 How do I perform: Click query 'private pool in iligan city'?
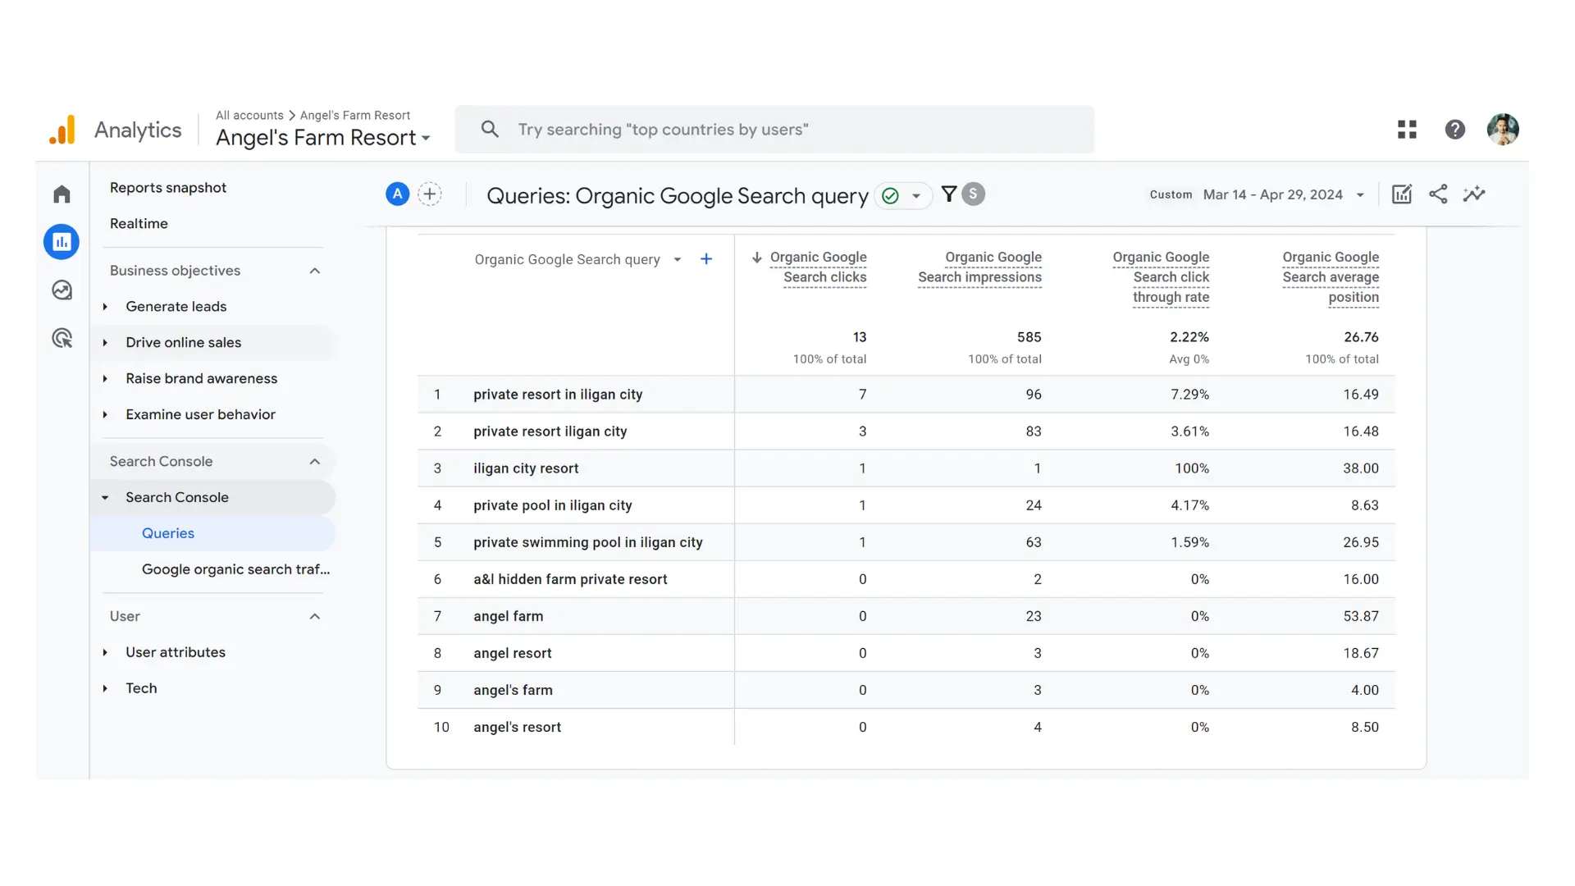[552, 505]
